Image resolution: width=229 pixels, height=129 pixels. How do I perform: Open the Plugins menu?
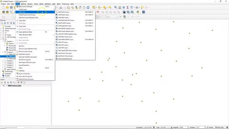tap(30, 4)
